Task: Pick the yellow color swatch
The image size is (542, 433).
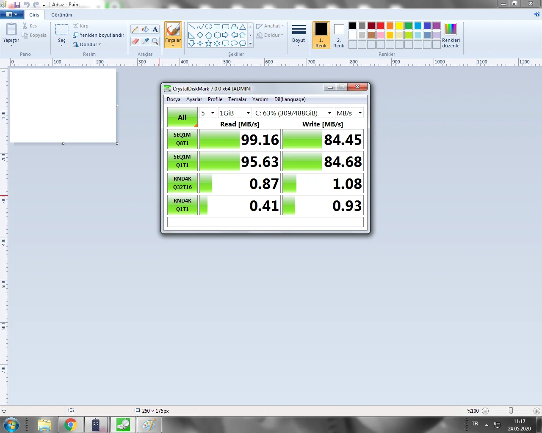Action: [399, 26]
